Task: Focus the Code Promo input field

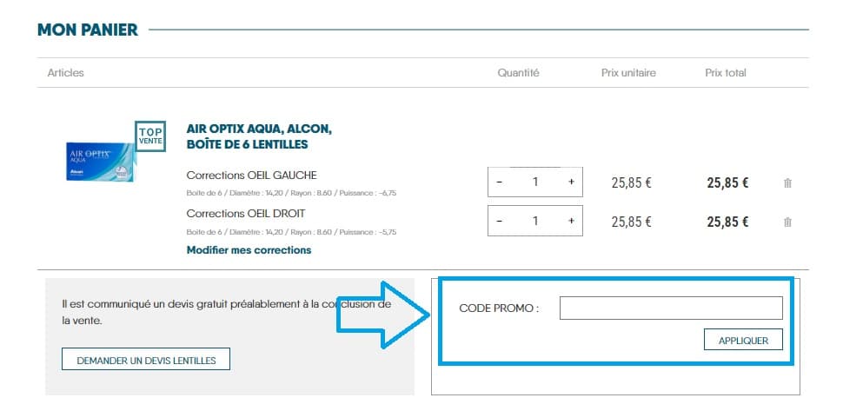Action: 671,308
